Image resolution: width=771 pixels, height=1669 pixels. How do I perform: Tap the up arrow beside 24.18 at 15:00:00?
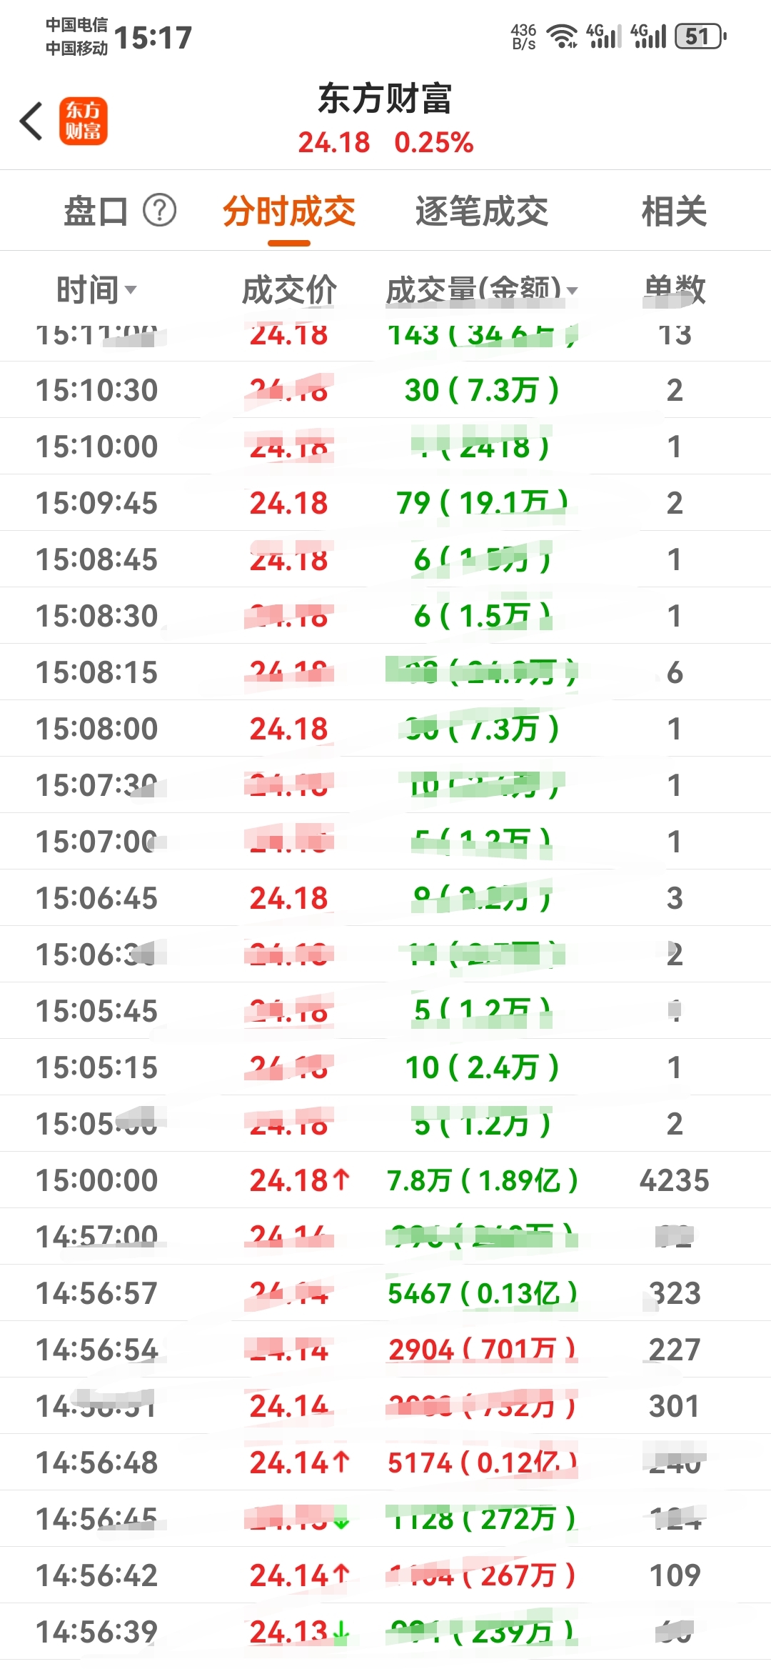click(342, 1180)
